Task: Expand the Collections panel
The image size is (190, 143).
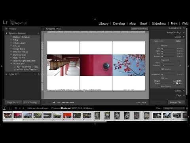Action: [x=6, y=74]
